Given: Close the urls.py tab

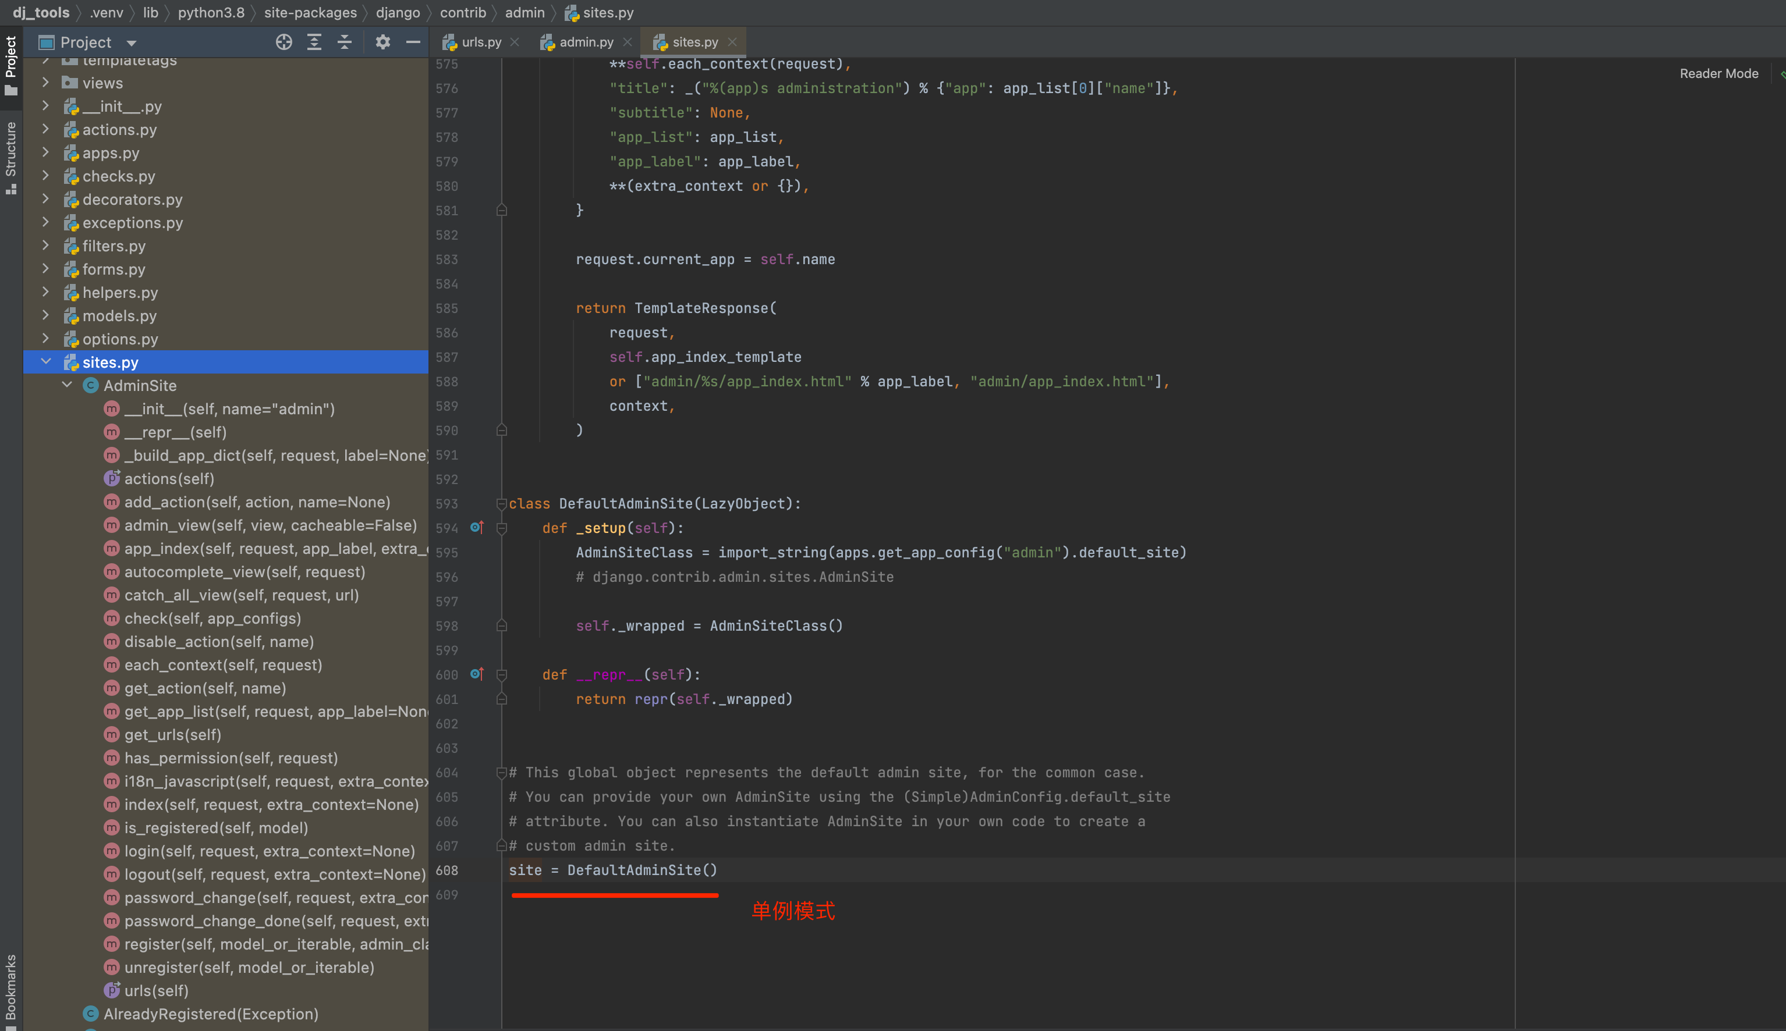Looking at the screenshot, I should point(515,42).
